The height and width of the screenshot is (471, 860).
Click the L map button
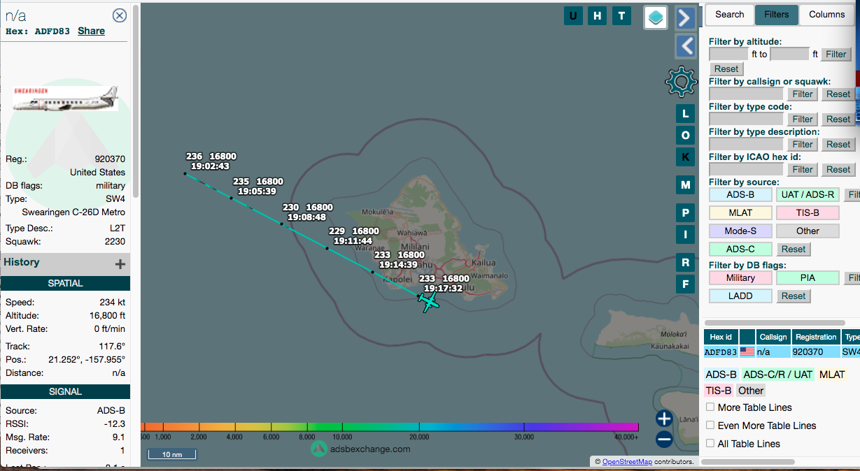click(685, 113)
